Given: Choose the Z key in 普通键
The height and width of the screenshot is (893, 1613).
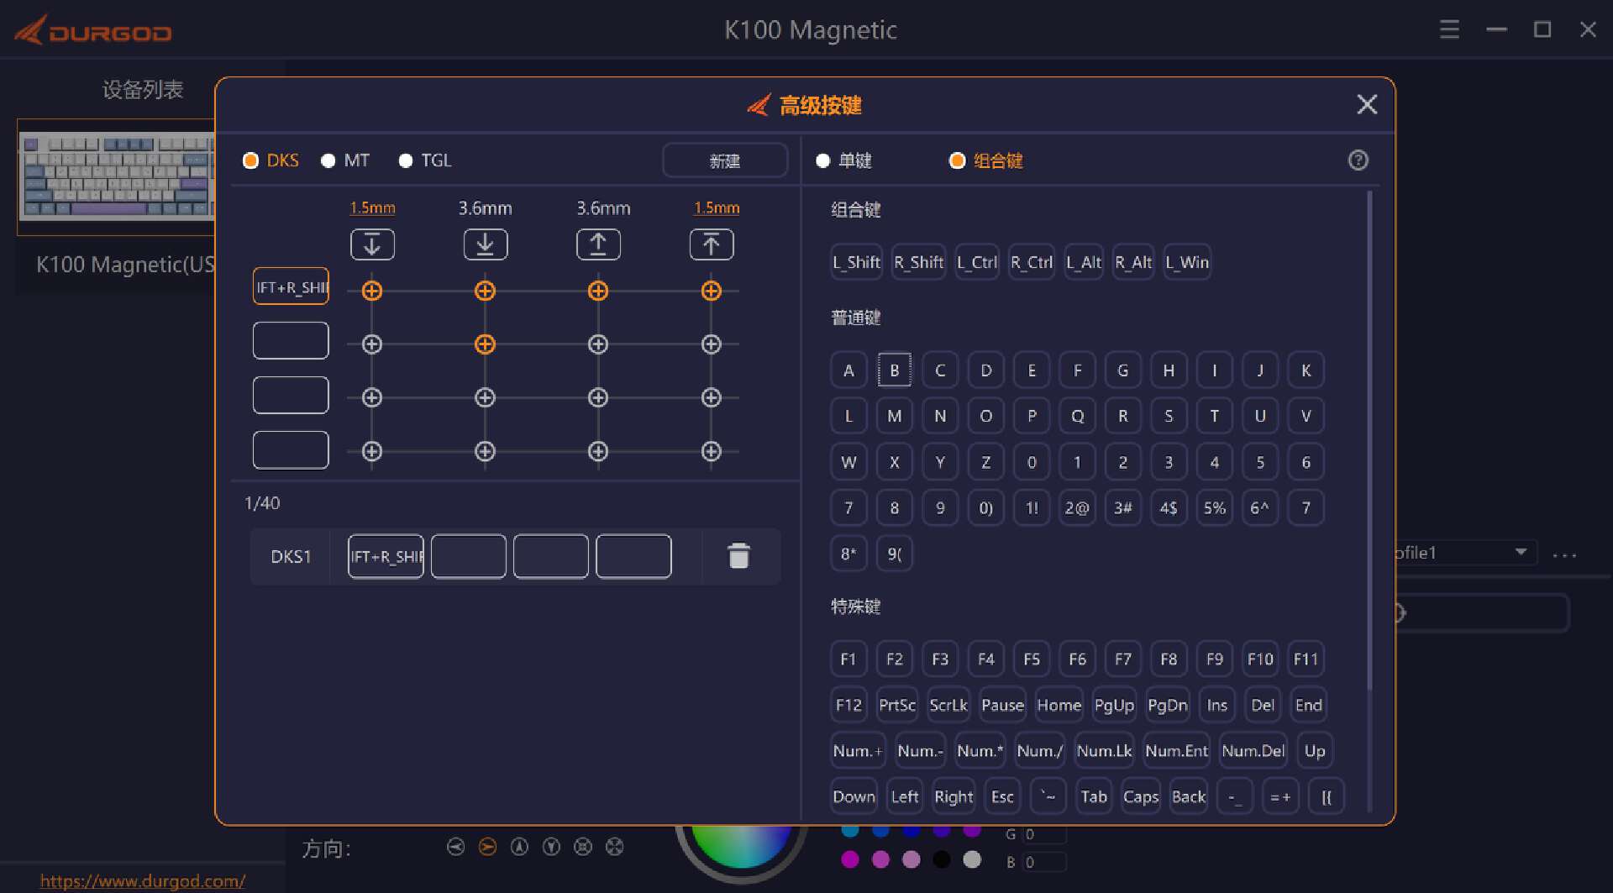Looking at the screenshot, I should pyautogui.click(x=985, y=462).
